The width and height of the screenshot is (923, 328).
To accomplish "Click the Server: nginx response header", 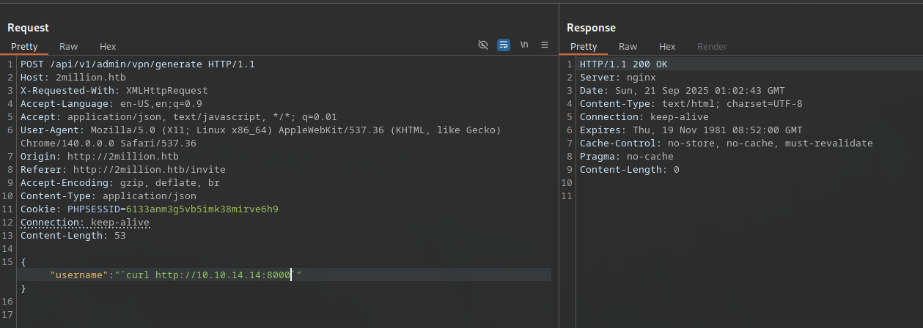I will coord(617,78).
